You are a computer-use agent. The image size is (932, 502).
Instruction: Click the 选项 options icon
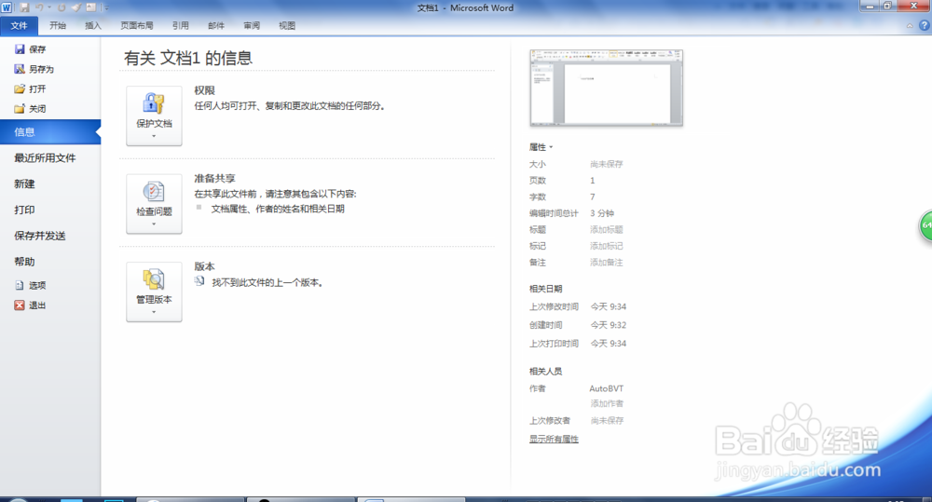point(20,285)
